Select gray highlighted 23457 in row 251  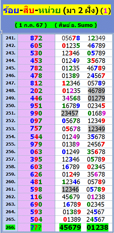[x=70, y=114]
